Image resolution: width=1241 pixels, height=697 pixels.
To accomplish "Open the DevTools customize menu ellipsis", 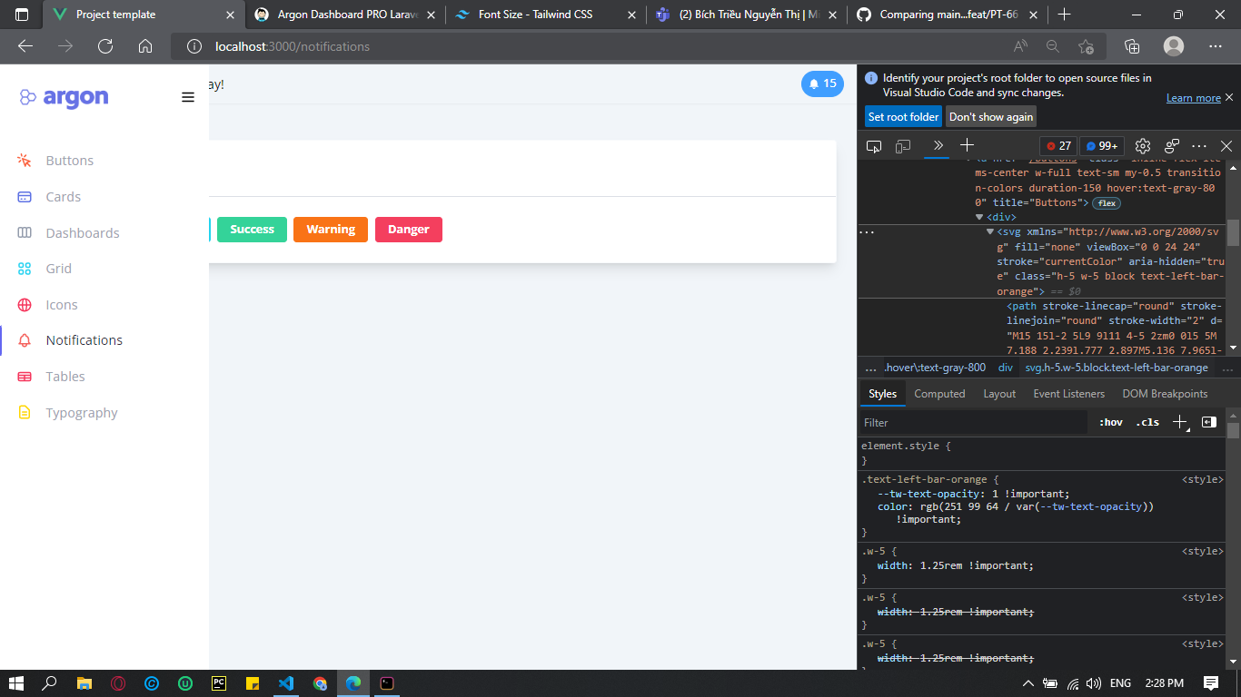I will (1199, 145).
